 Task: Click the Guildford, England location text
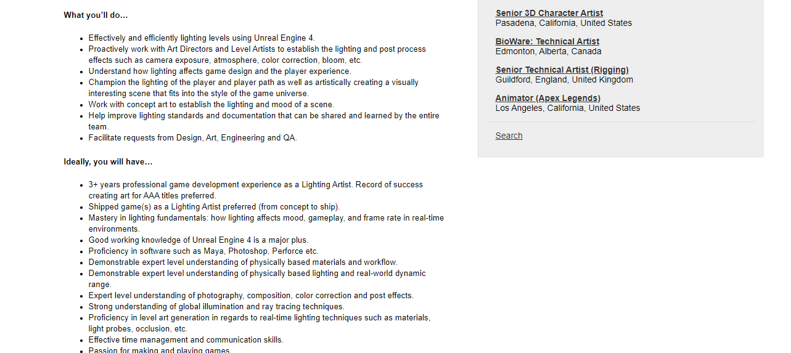(564, 79)
